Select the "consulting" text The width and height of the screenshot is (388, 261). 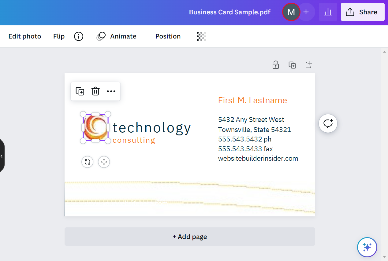point(134,140)
